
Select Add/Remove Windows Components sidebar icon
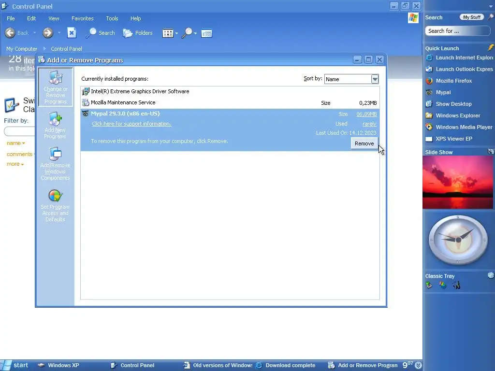(55, 164)
